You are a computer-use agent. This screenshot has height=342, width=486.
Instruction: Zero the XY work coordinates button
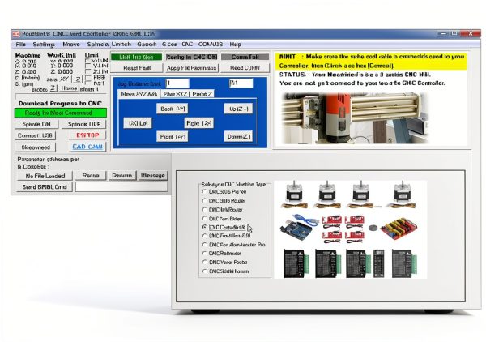coord(65,79)
